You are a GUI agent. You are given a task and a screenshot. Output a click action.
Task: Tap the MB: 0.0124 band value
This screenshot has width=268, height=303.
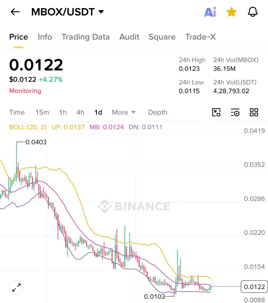pyautogui.click(x=107, y=127)
